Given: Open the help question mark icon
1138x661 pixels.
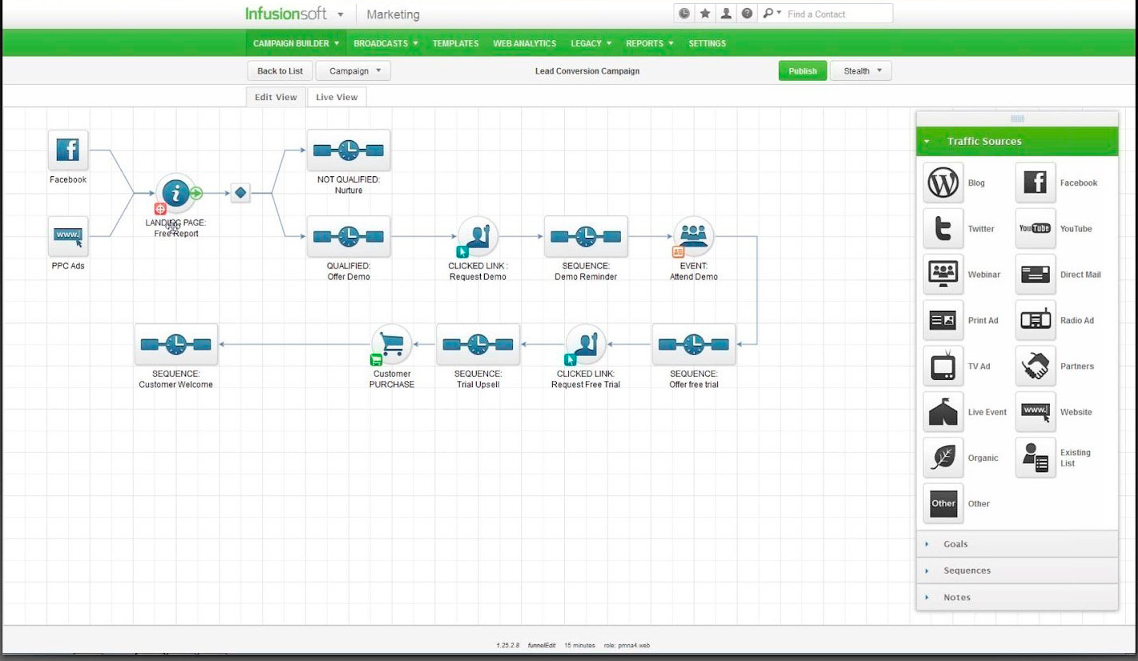Looking at the screenshot, I should pyautogui.click(x=747, y=14).
